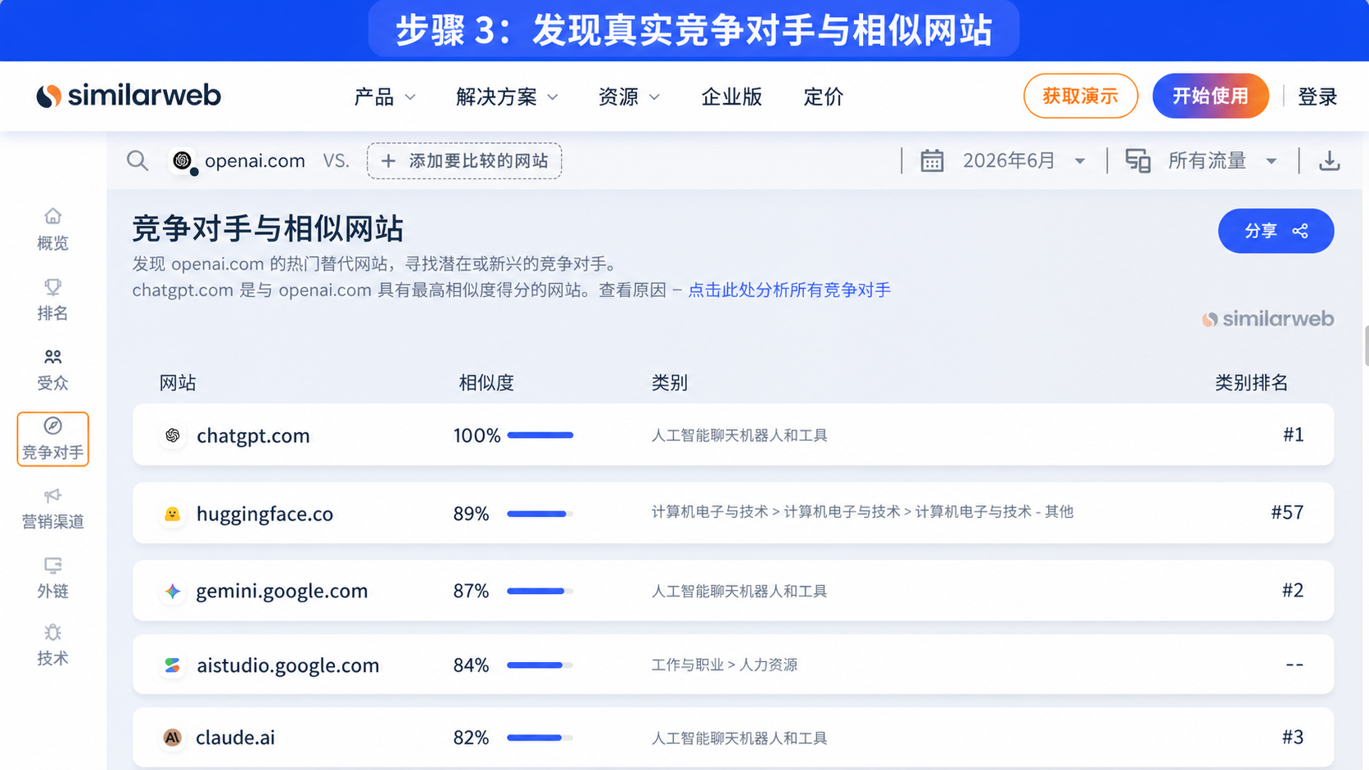Click the #1 rank for chatgpt.com
1369x770 pixels.
coord(1293,435)
